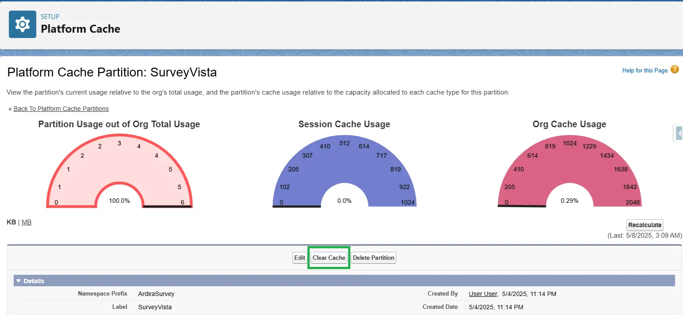Image resolution: width=683 pixels, height=315 pixels.
Task: Click the SETUP breadcrumb label
Action: point(50,17)
